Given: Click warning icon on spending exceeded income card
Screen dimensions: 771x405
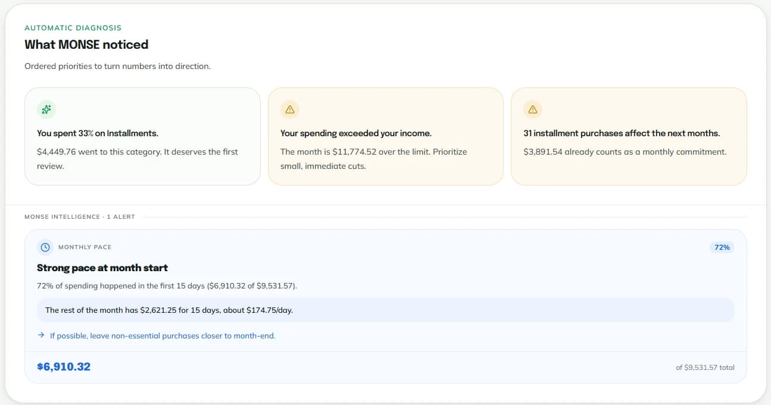Looking at the screenshot, I should [x=290, y=109].
